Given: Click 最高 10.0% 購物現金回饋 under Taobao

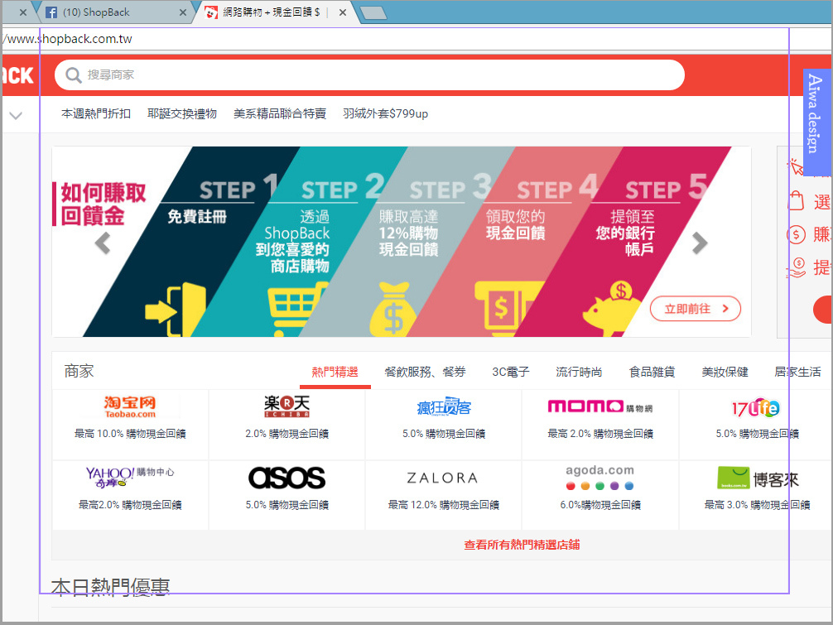Looking at the screenshot, I should click(130, 434).
